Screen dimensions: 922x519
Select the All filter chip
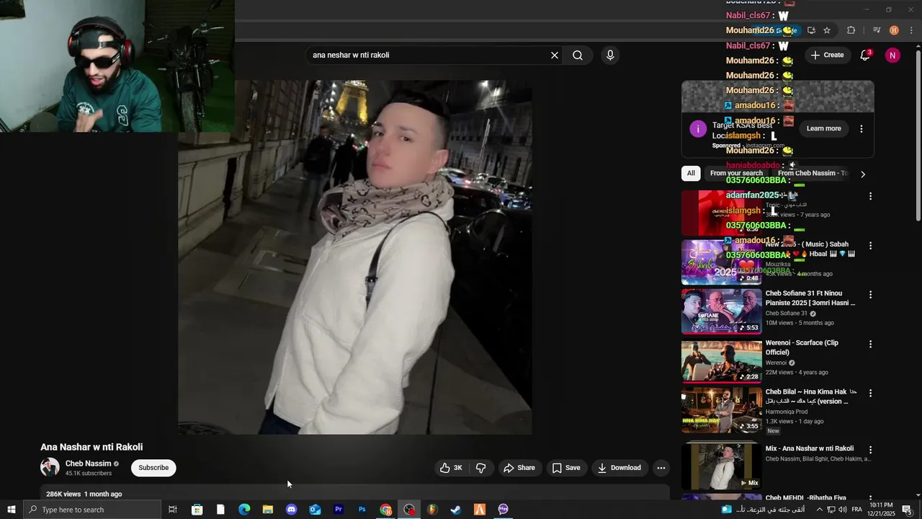point(691,173)
